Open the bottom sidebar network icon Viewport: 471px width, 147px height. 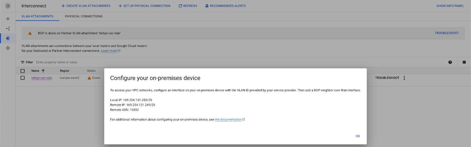pyautogui.click(x=8, y=48)
